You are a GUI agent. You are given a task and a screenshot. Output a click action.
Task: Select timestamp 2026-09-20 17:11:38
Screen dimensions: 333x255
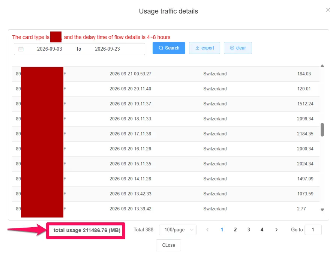130,134
